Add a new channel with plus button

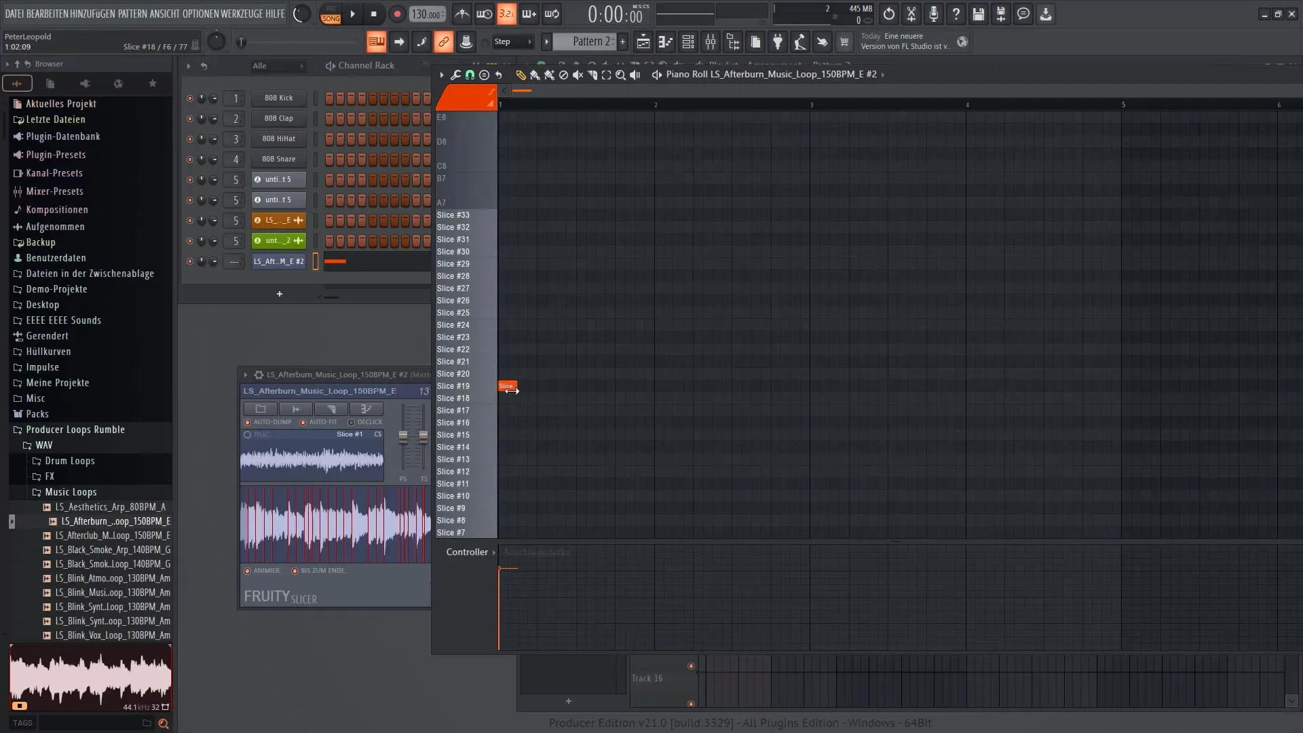(280, 294)
